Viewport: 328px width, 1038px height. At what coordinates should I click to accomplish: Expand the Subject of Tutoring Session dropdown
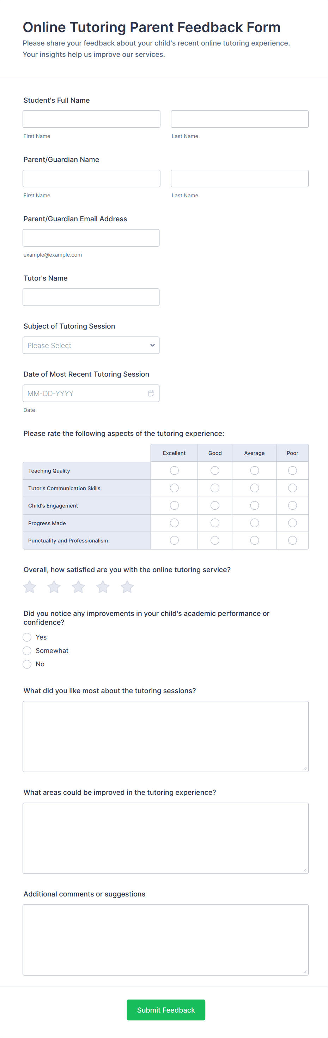91,345
